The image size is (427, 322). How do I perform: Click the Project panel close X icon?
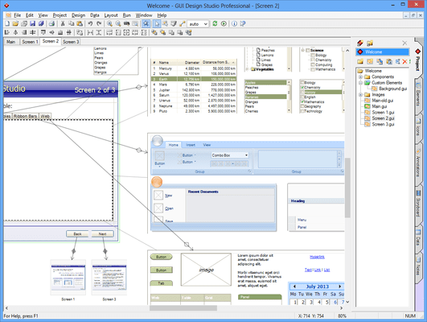pyautogui.click(x=404, y=43)
